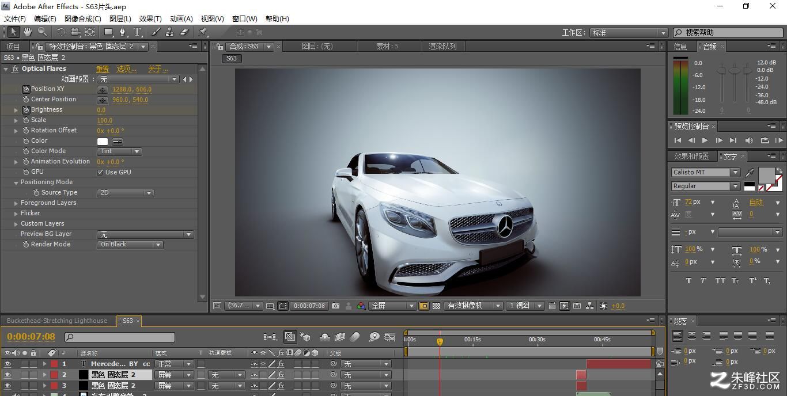Open the Preview BG Layer dropdown

coord(145,235)
